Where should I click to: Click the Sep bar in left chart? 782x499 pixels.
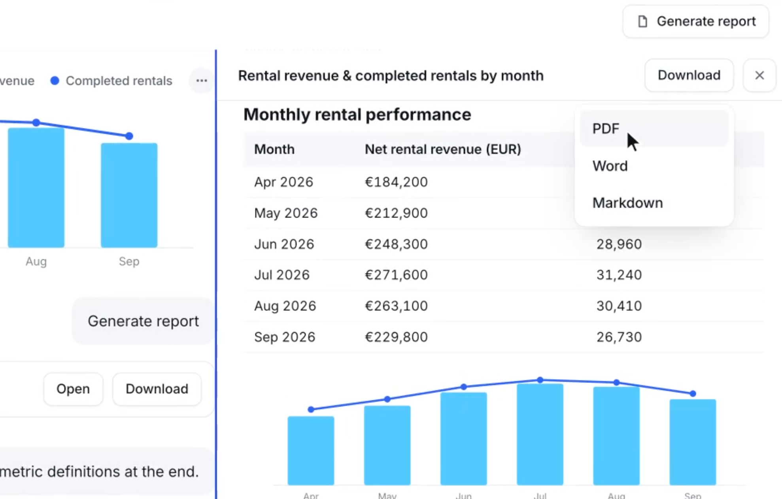[x=129, y=195]
